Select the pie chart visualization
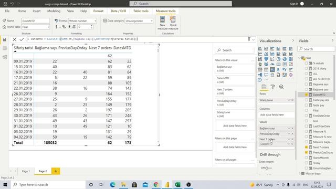The width and height of the screenshot is (336, 189). coord(278,59)
